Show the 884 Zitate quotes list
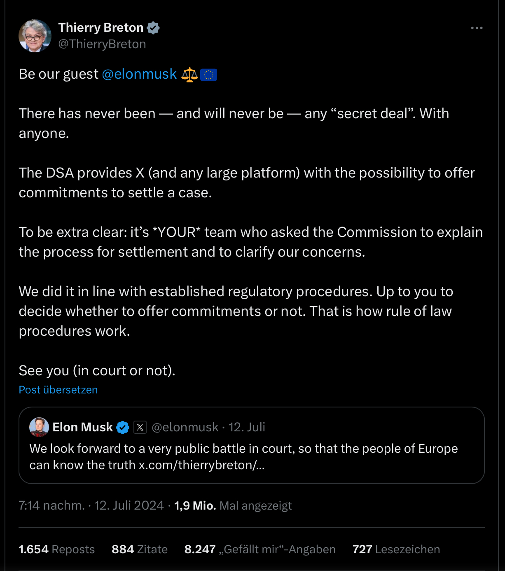Screen dimensions: 505x571 (x=140, y=549)
